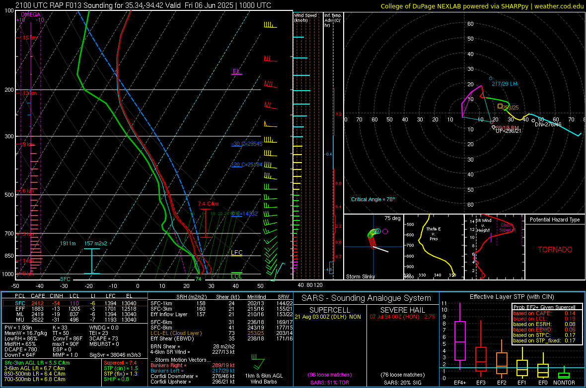Click the EFF parcel row label
Image resolution: width=586 pixels, height=388 pixels.
20,309
